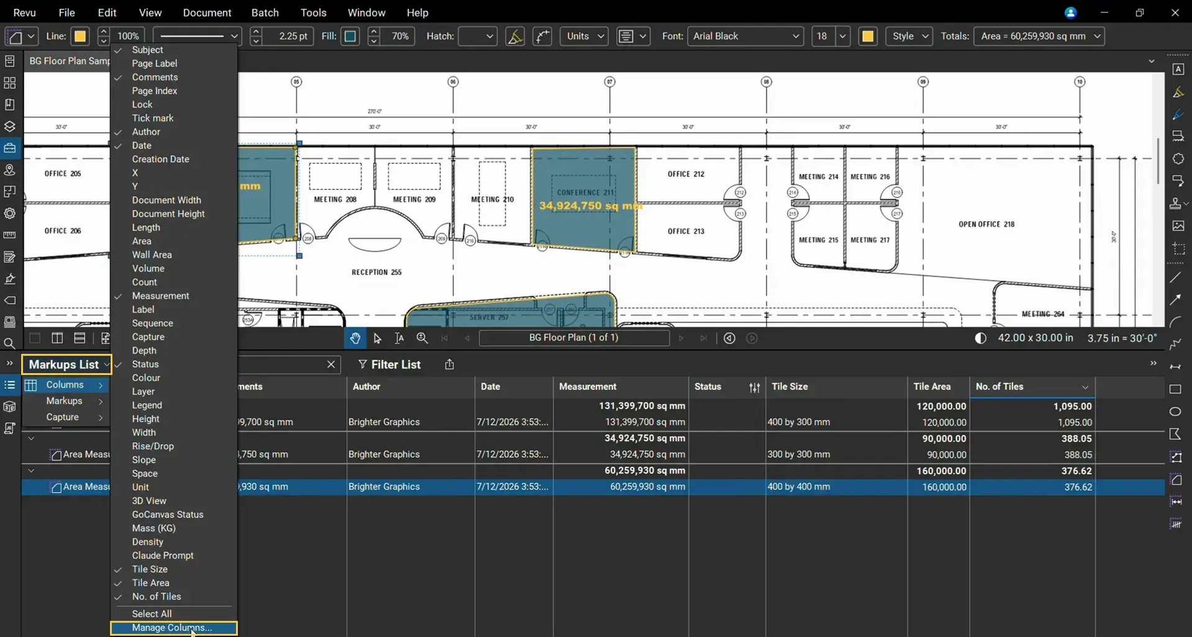Open the Bookmarks panel icon
Viewport: 1192px width, 637px height.
10,104
